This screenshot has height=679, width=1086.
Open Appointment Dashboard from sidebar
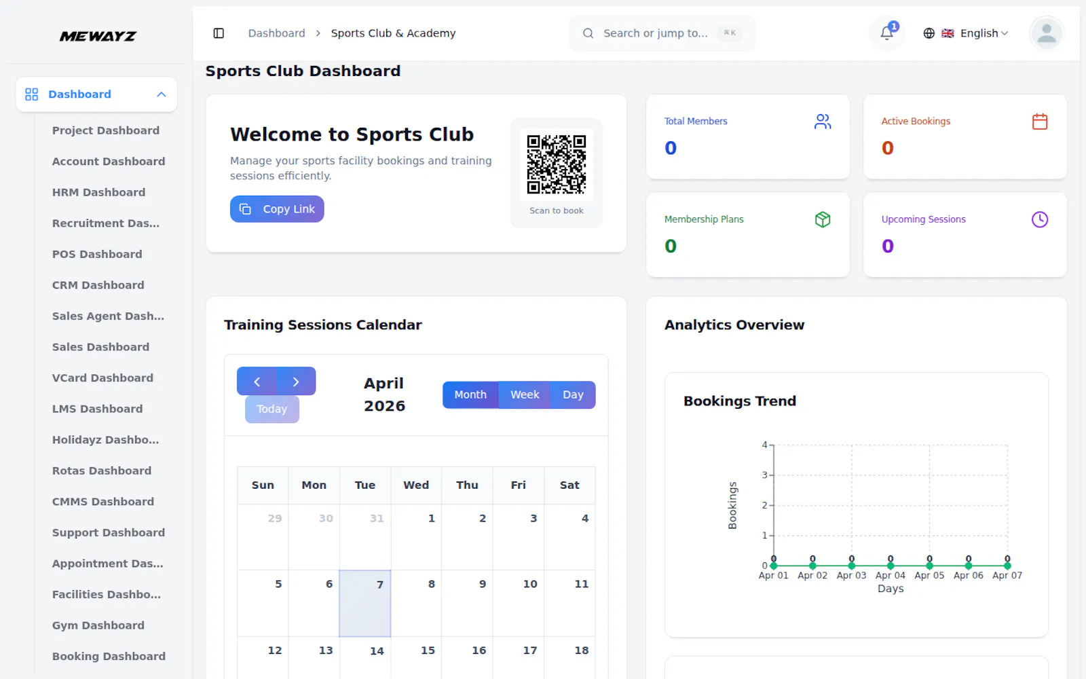click(107, 564)
